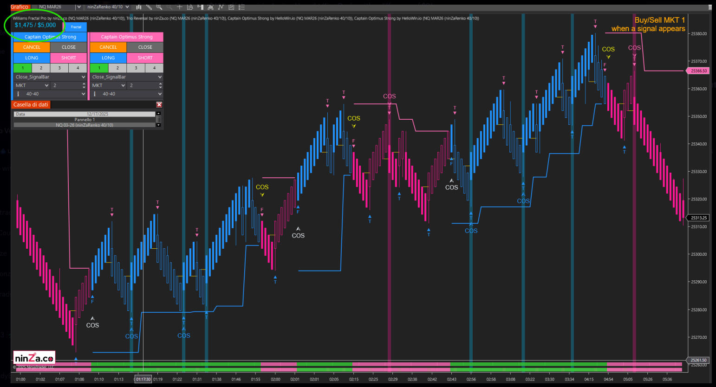
Task: Click the pink 25366.50 price marker
Action: (x=698, y=71)
